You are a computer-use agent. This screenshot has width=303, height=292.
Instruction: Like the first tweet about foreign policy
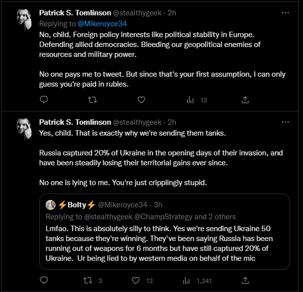click(x=141, y=99)
